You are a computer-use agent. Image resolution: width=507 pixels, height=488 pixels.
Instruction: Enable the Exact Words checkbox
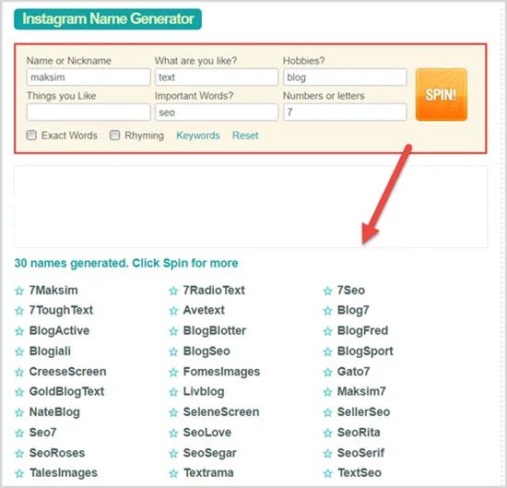click(31, 135)
